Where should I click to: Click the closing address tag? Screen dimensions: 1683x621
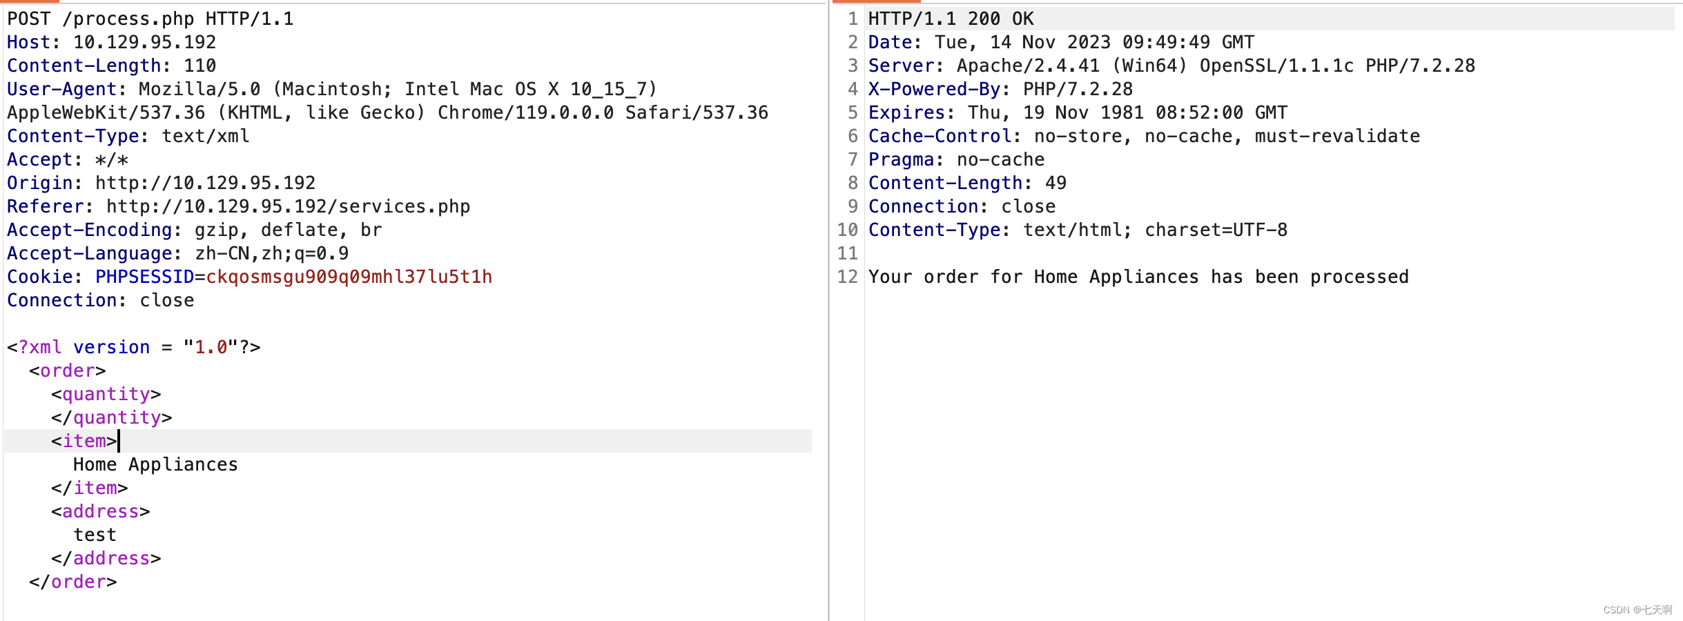[106, 558]
